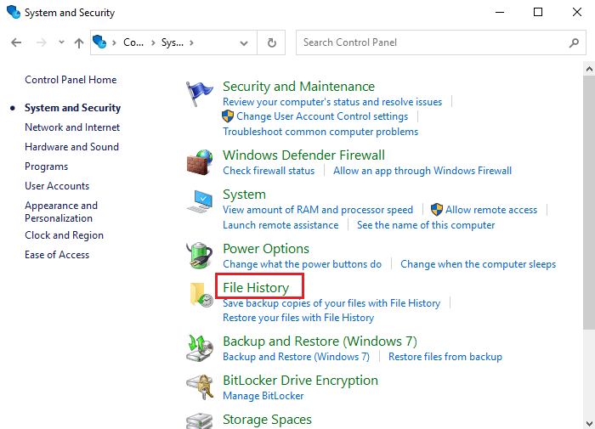Click Save backup copies with File History
The height and width of the screenshot is (429, 595).
331,303
